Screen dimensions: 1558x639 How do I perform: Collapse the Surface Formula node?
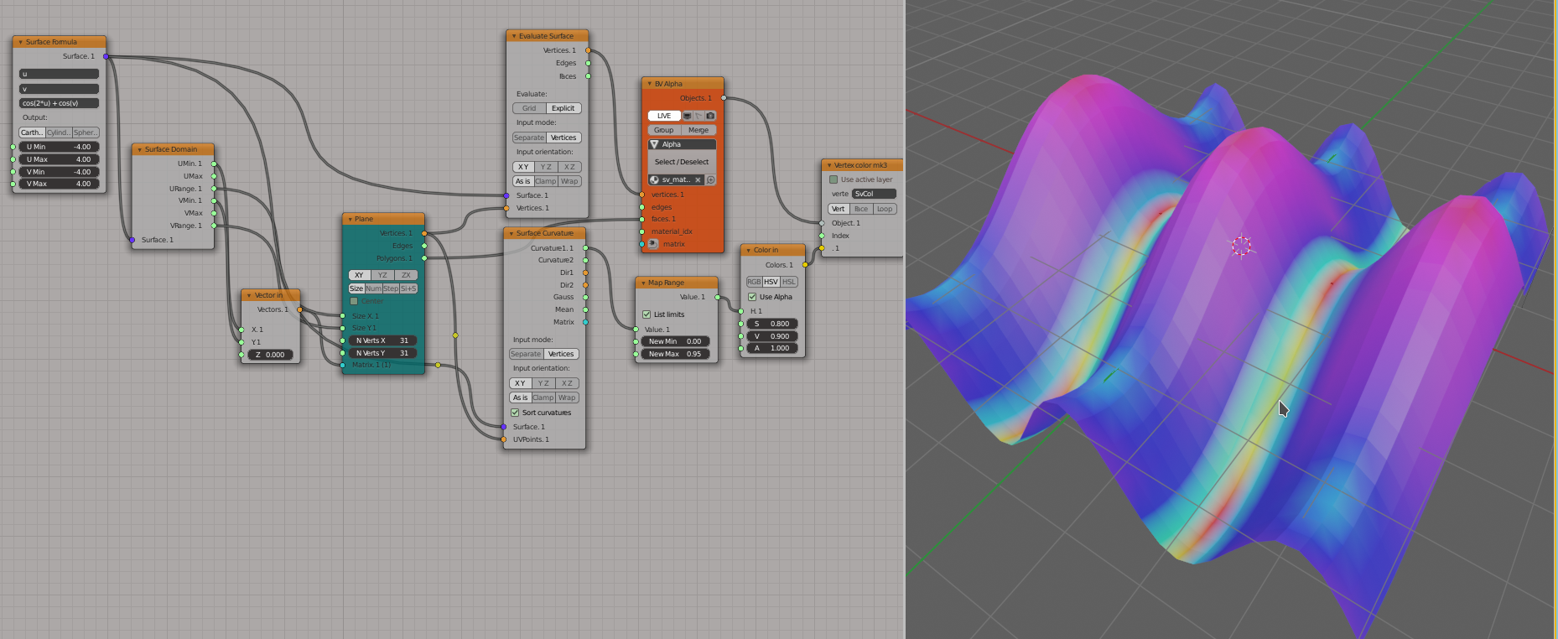point(20,42)
